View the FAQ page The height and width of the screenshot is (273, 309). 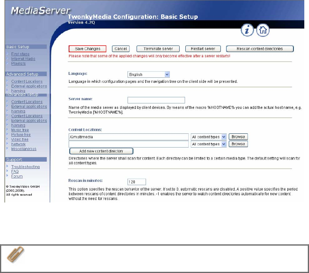15,172
